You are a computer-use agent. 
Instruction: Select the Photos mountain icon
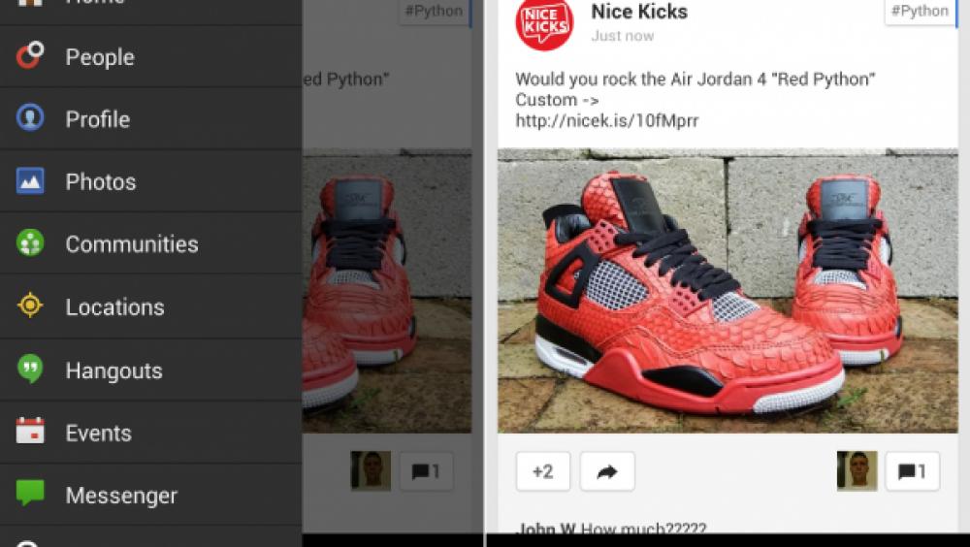click(30, 181)
